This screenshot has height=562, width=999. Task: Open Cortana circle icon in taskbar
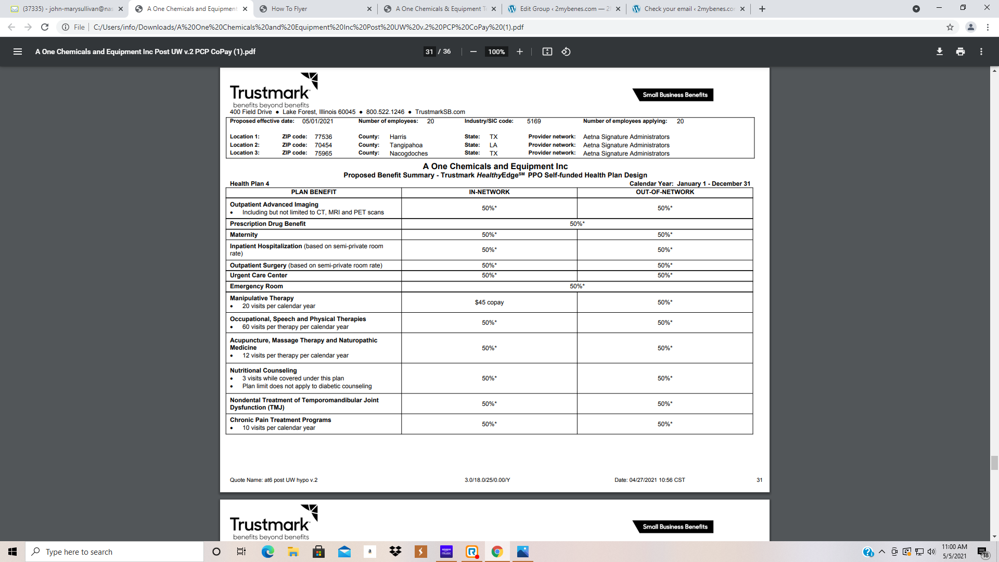point(216,552)
